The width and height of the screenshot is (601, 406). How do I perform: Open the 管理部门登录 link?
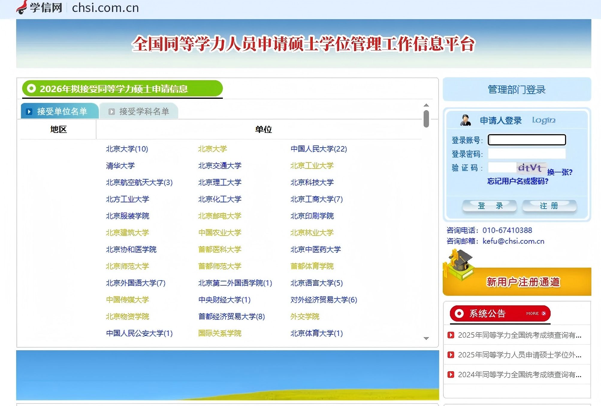click(x=517, y=90)
